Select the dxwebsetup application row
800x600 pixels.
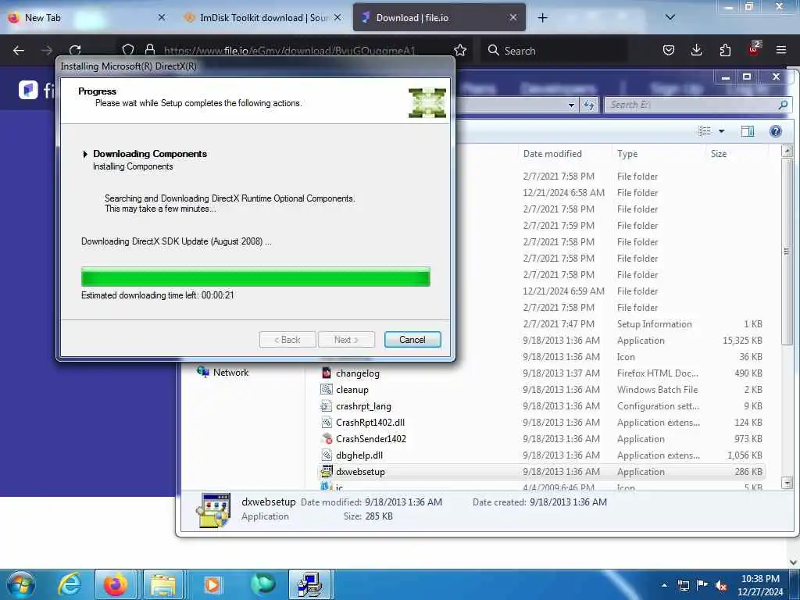click(x=541, y=471)
